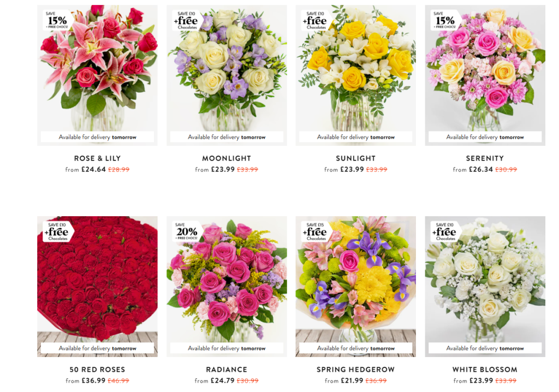This screenshot has width=559, height=392.
Task: Open the 50 Red Roses image
Action: tap(97, 287)
